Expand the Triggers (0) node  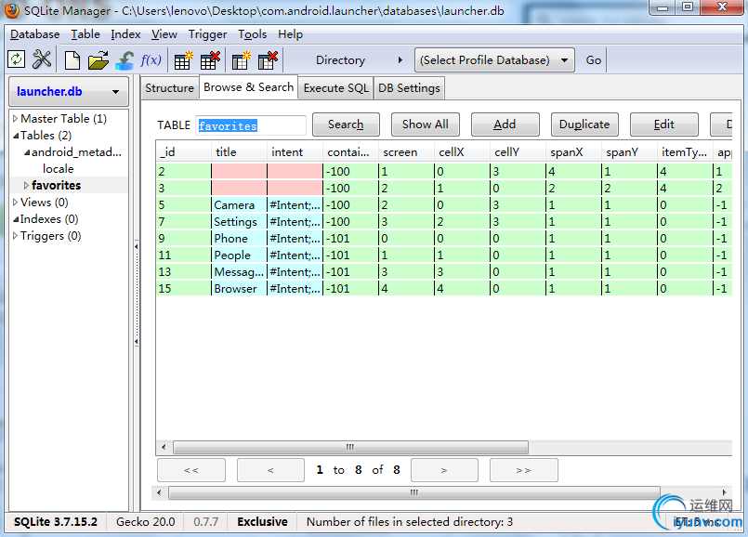(15, 236)
